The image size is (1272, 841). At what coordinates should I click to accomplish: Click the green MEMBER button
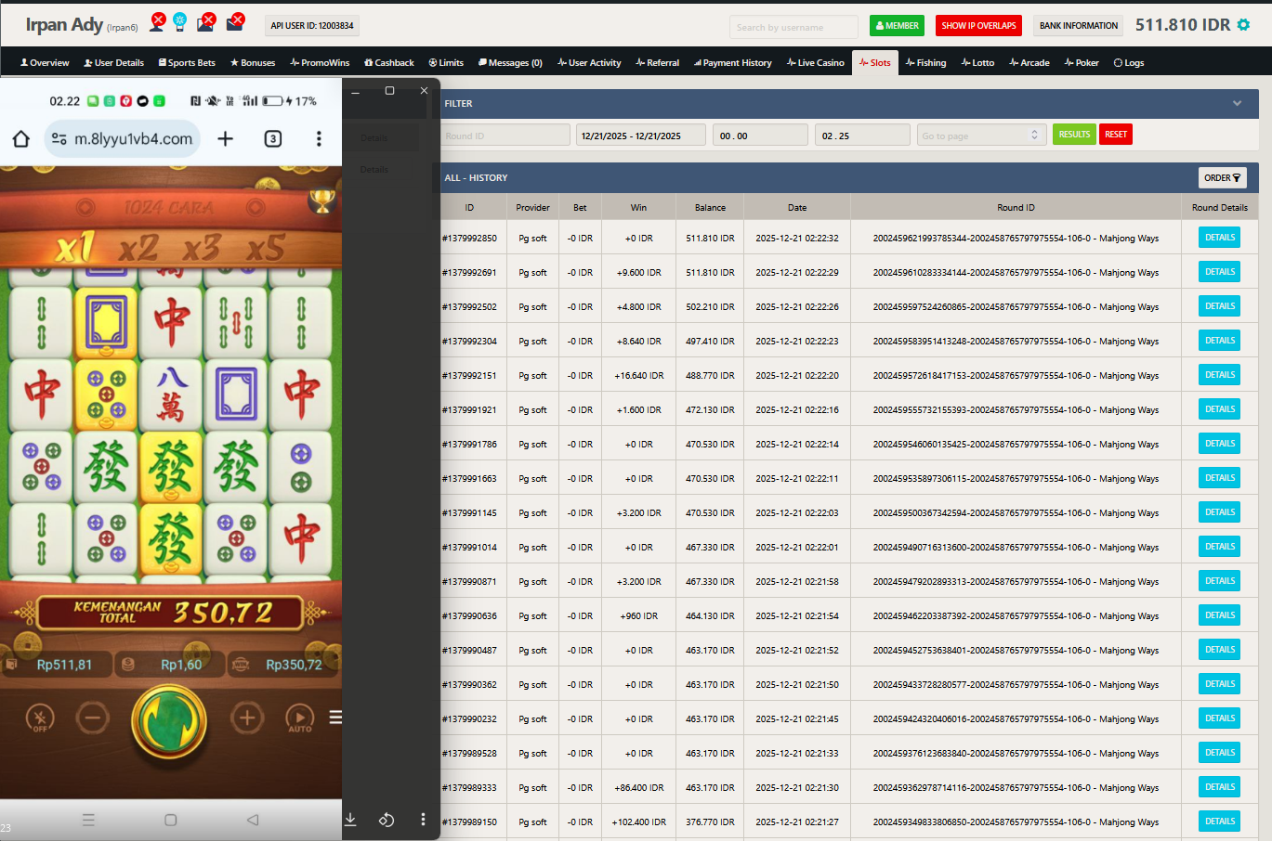pyautogui.click(x=897, y=26)
